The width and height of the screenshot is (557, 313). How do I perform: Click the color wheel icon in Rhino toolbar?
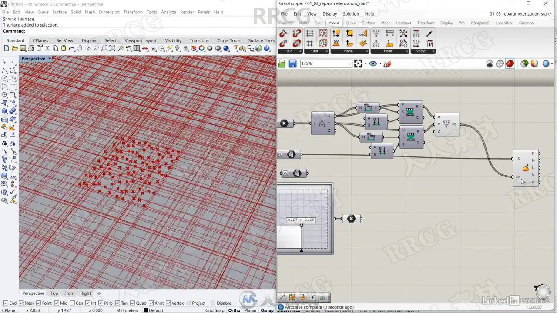click(x=202, y=48)
